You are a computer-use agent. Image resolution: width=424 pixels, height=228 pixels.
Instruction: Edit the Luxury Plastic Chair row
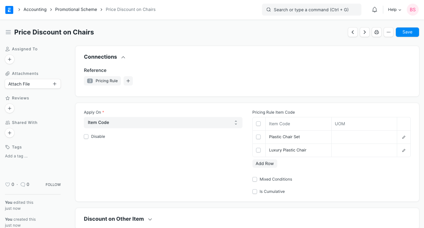(403, 150)
